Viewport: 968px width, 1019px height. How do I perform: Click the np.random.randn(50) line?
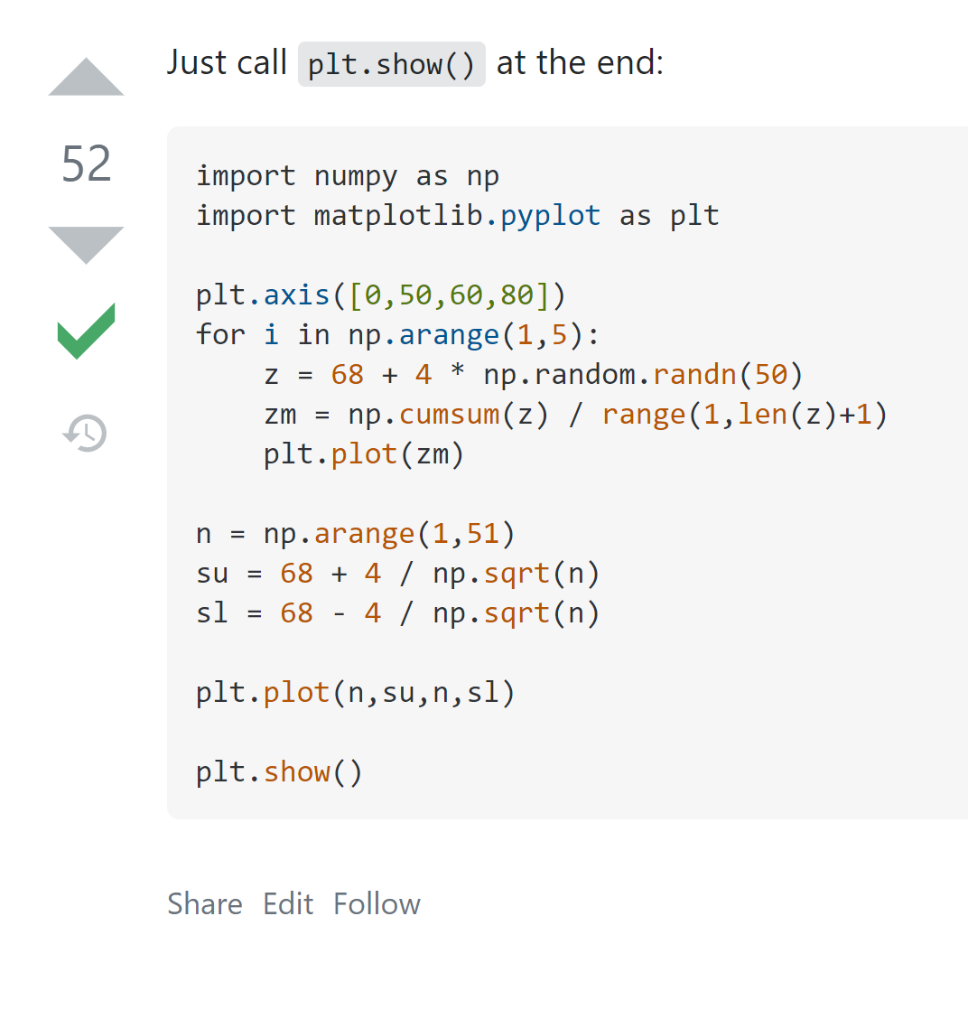click(x=534, y=375)
